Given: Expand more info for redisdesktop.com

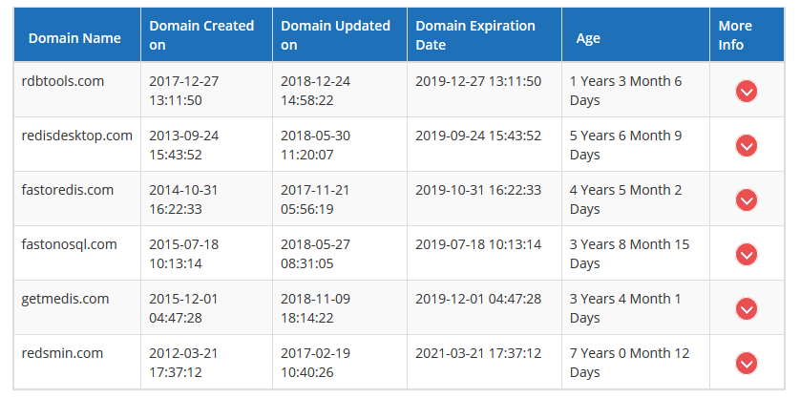Looking at the screenshot, I should click(x=747, y=146).
